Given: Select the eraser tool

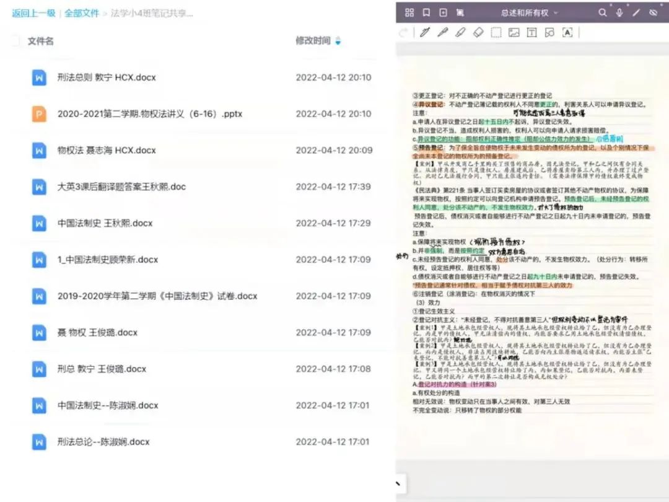Looking at the screenshot, I should [x=478, y=33].
